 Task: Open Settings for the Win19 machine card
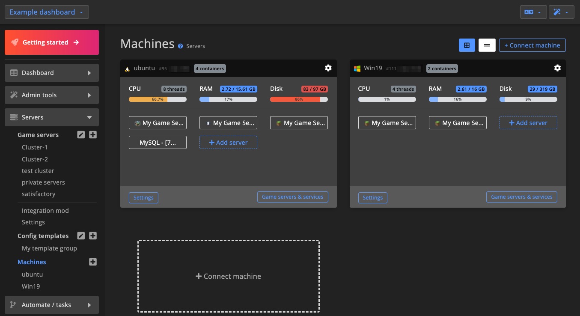[x=373, y=198]
